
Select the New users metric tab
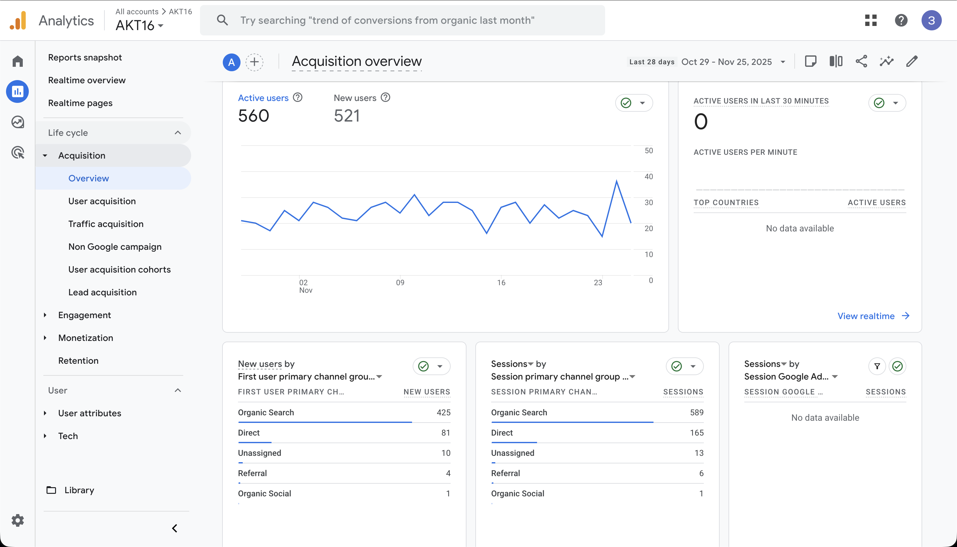(355, 98)
